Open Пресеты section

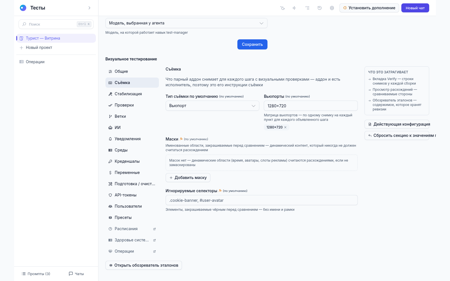pos(132,217)
